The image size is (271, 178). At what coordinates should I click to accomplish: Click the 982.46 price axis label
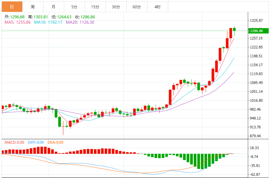(x=256, y=109)
